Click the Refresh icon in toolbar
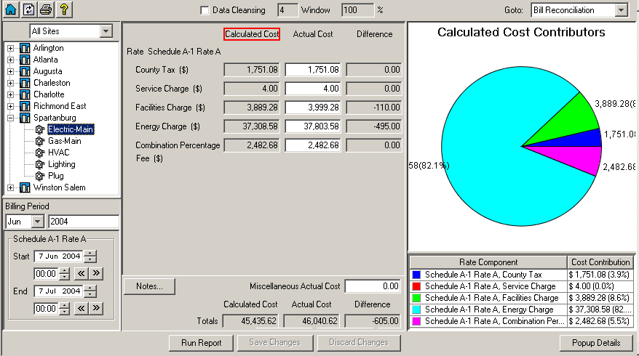 click(x=28, y=10)
